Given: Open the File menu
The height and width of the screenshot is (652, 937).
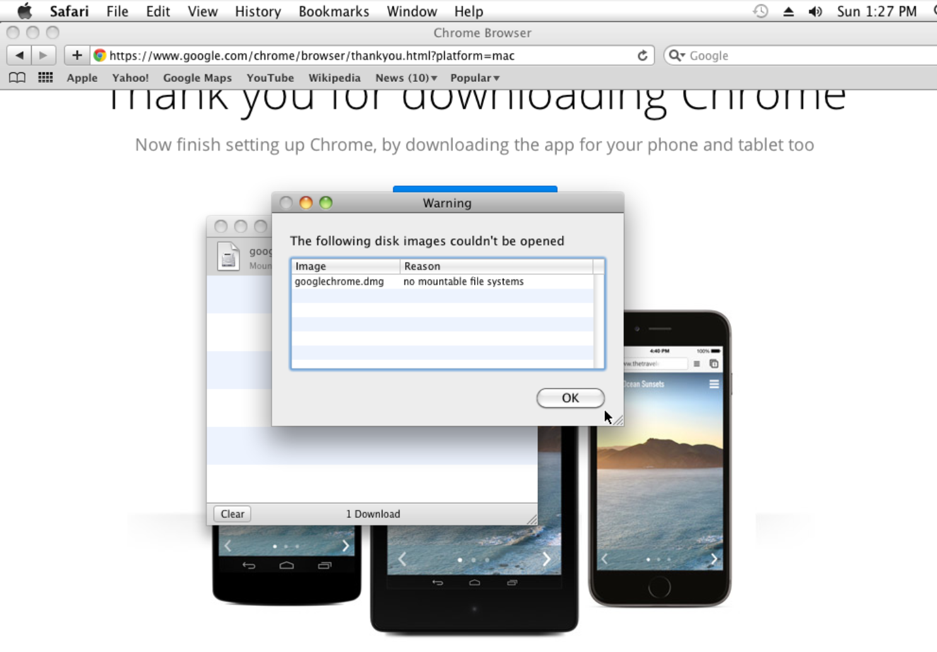Looking at the screenshot, I should tap(117, 11).
